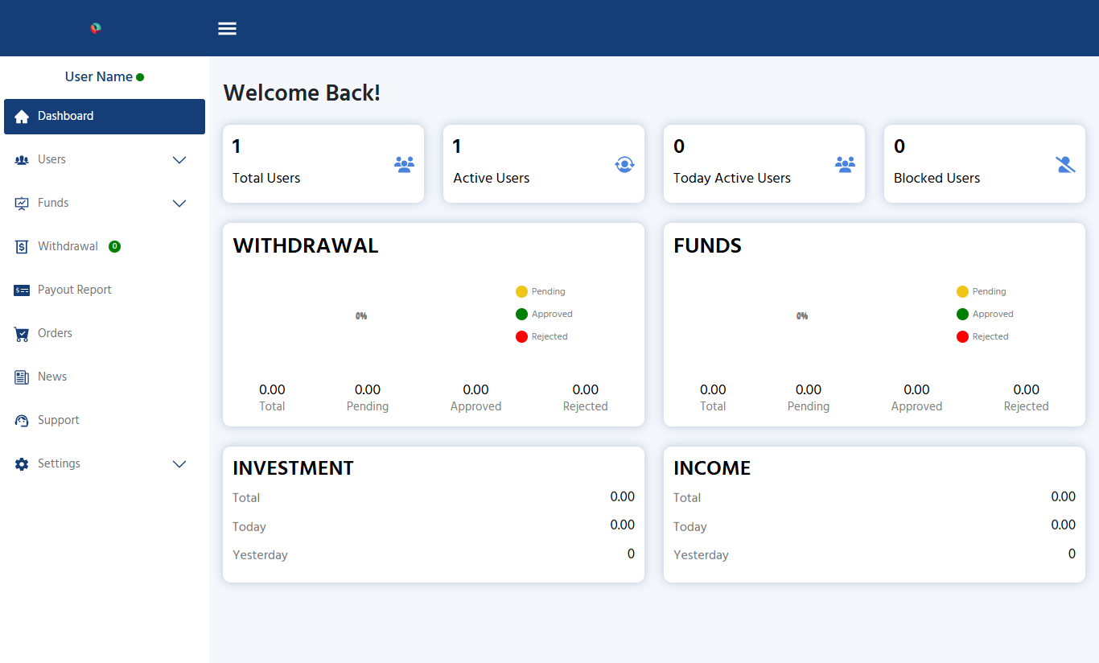The height and width of the screenshot is (663, 1099).
Task: Click the Blocked Users crossed-out icon
Action: 1065,164
